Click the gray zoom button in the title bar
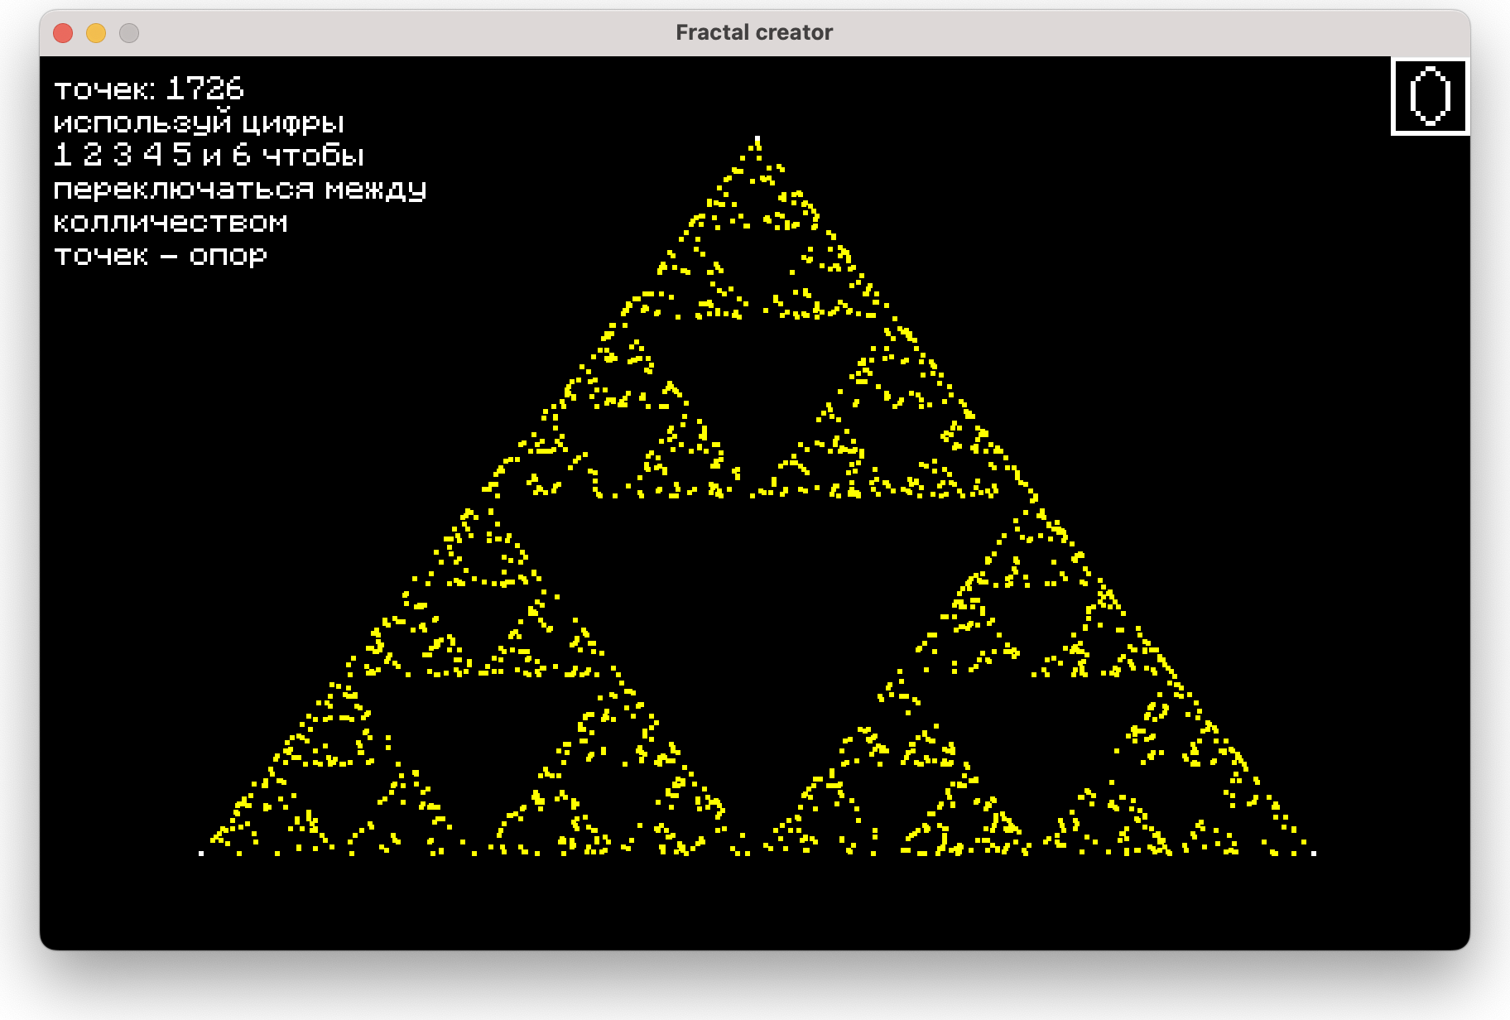1510x1020 pixels. tap(129, 33)
